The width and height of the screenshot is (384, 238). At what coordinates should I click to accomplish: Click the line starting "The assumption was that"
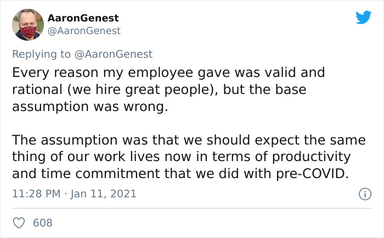(x=189, y=140)
